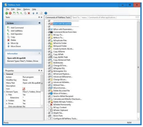Click the Delete action in Actions panel

[13, 40]
